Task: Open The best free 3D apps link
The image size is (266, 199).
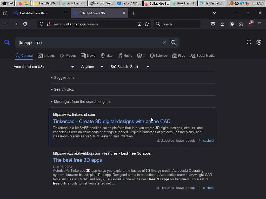Action: click(77, 160)
